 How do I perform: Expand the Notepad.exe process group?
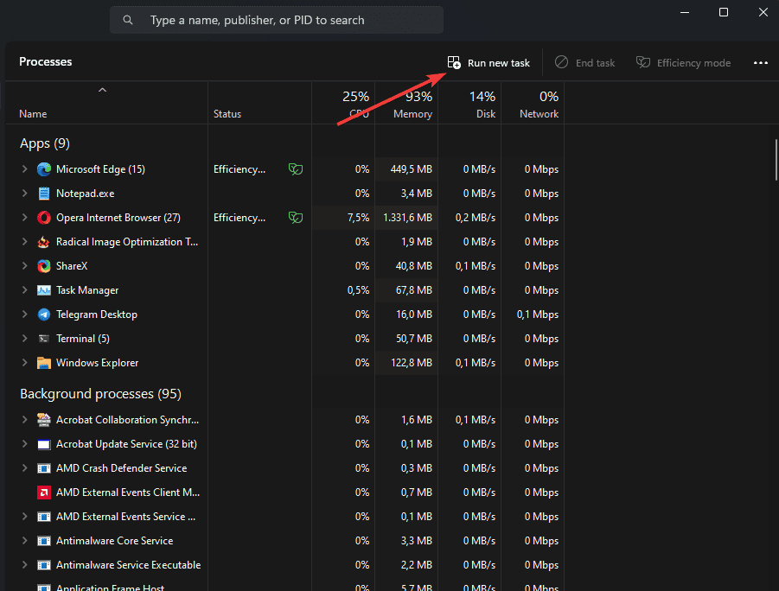coord(24,194)
